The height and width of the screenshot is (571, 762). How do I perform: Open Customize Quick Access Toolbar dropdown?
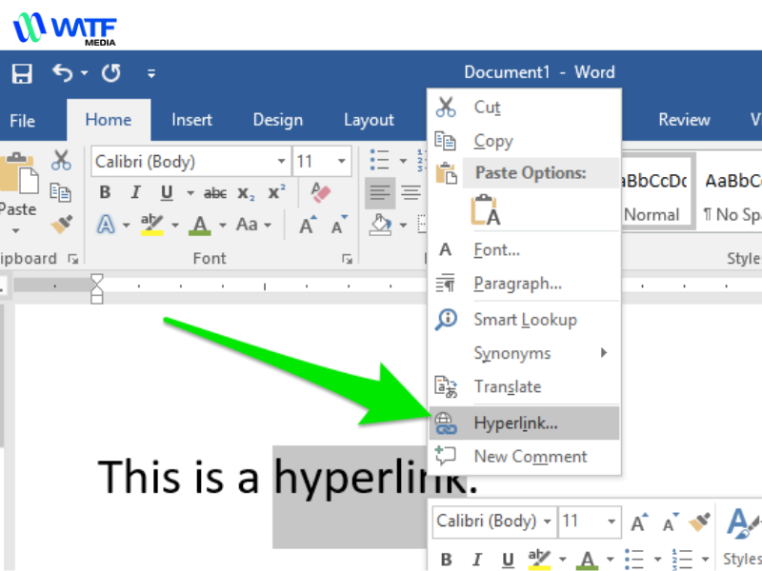(151, 74)
